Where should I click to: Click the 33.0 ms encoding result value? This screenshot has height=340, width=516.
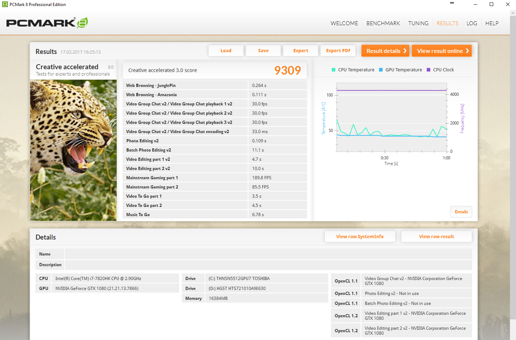pos(260,132)
